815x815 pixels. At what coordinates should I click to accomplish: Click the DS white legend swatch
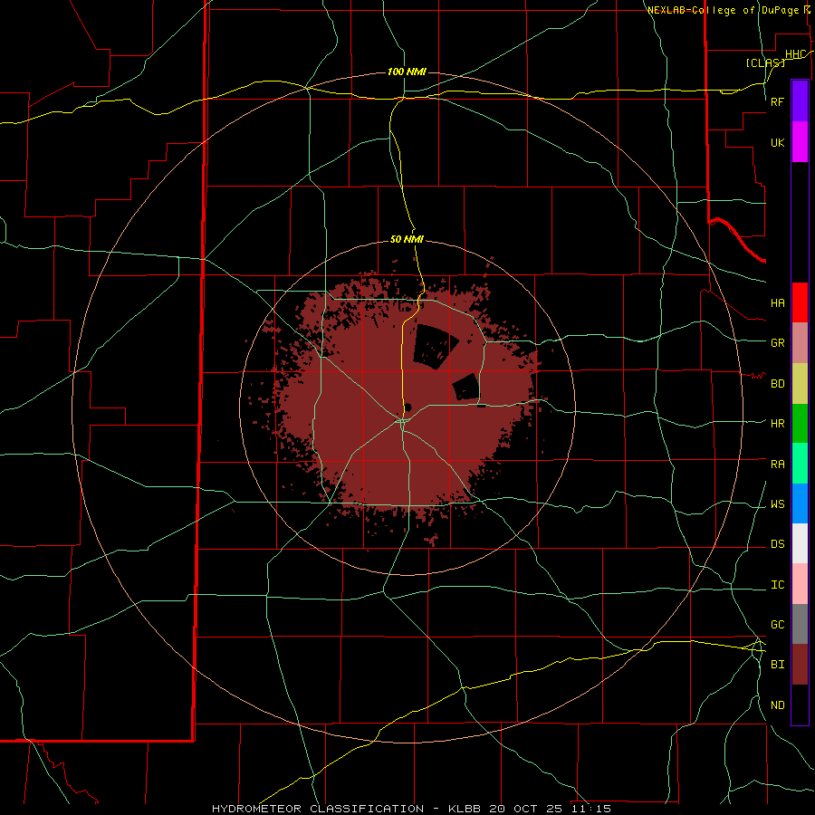point(800,543)
